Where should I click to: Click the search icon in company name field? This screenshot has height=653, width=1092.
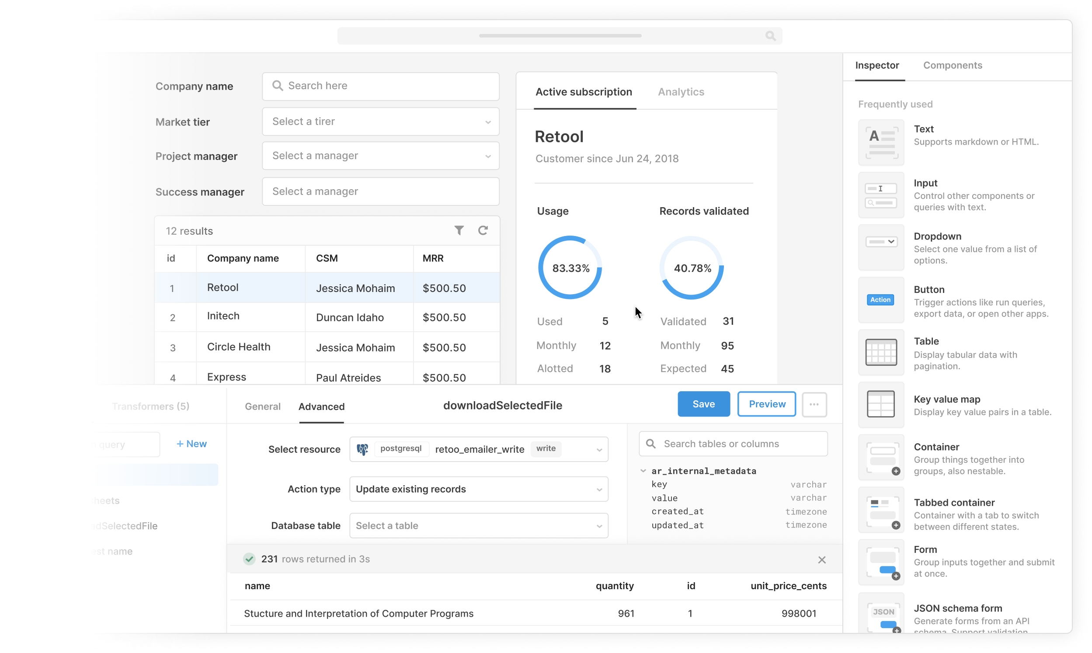[x=278, y=85]
